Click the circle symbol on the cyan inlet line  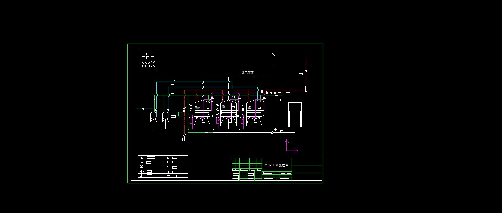pyautogui.click(x=143, y=109)
